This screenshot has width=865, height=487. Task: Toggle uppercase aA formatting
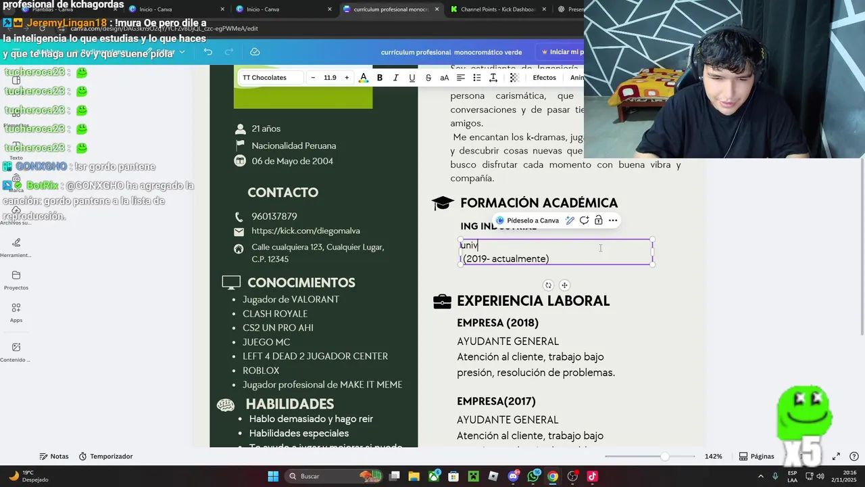click(x=445, y=78)
